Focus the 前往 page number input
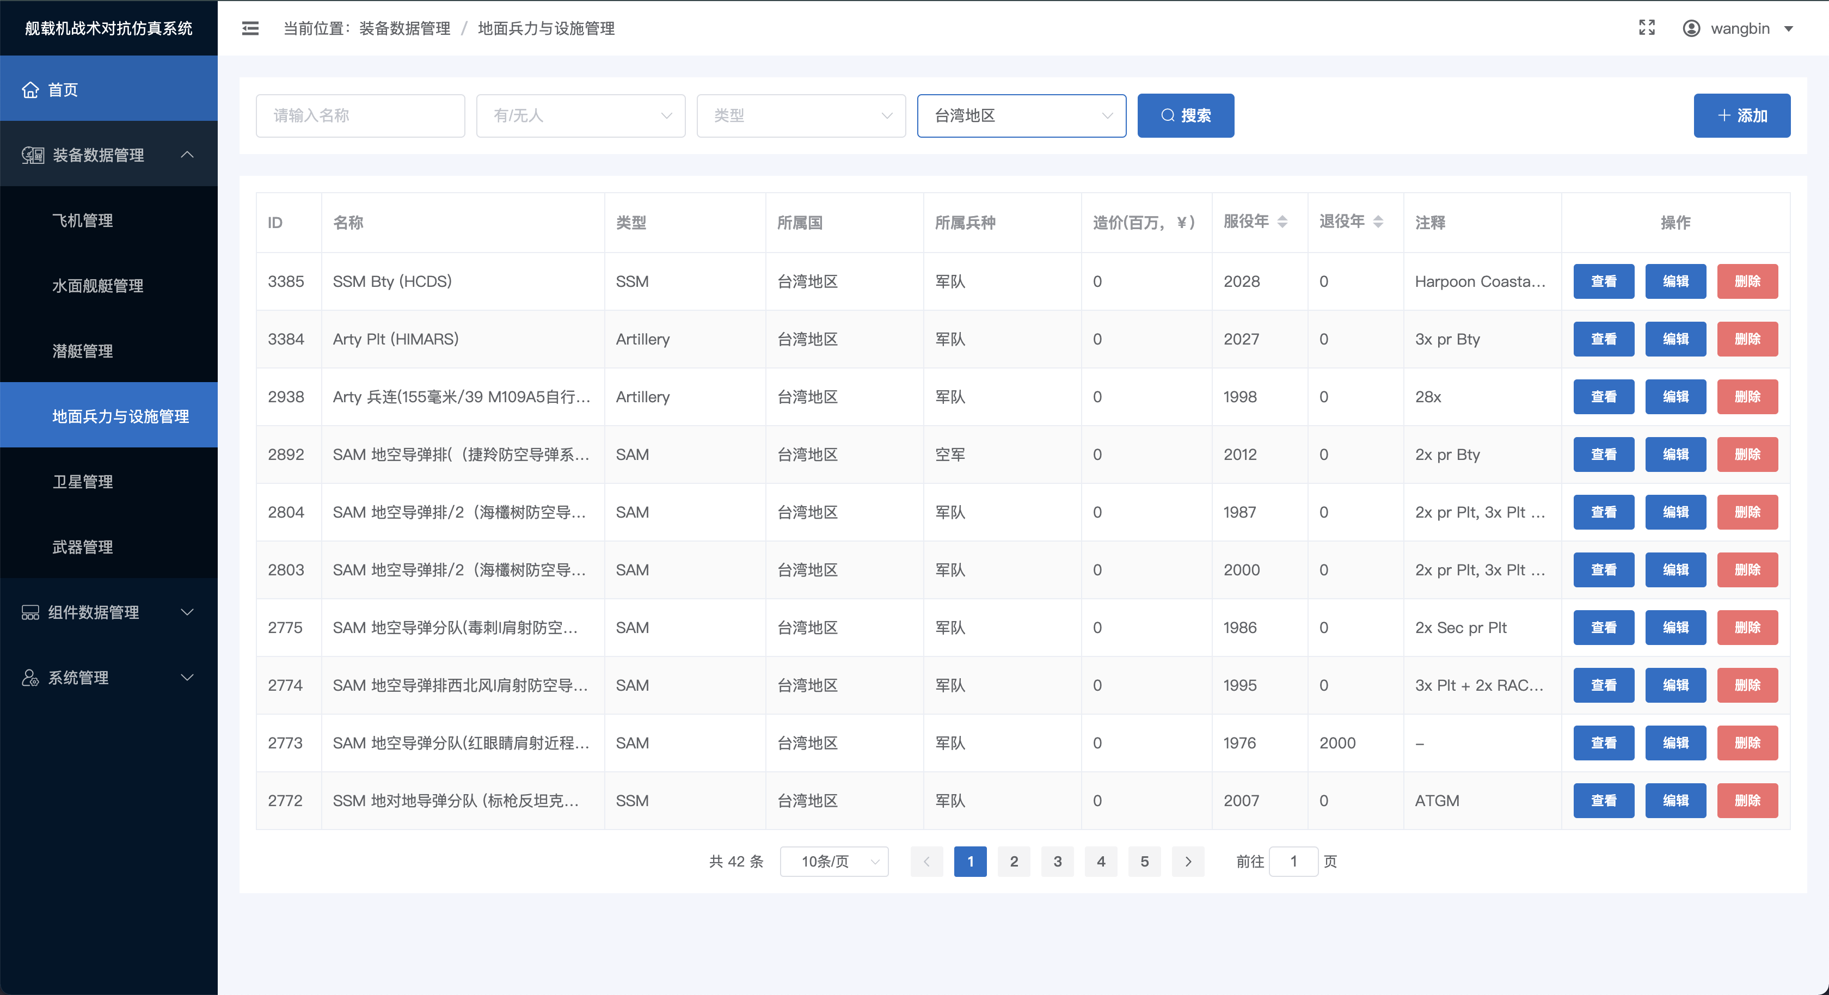 click(x=1293, y=862)
